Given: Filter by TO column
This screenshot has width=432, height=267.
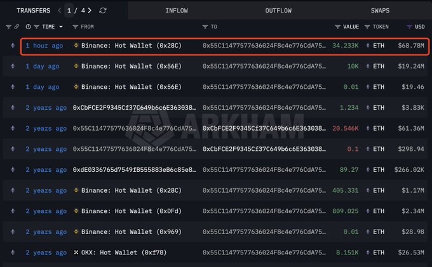Looking at the screenshot, I should (x=205, y=27).
